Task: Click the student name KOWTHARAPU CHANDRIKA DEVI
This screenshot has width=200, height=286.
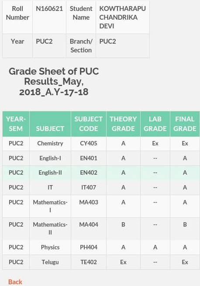Action: [x=122, y=17]
